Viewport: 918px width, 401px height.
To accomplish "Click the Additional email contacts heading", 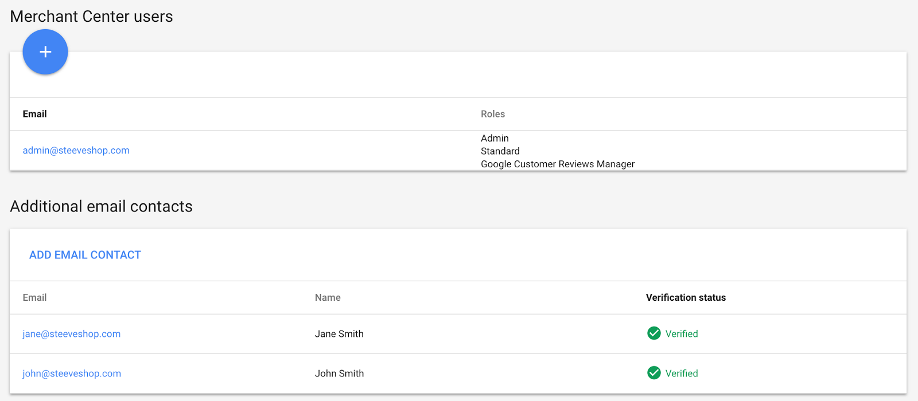I will (101, 206).
